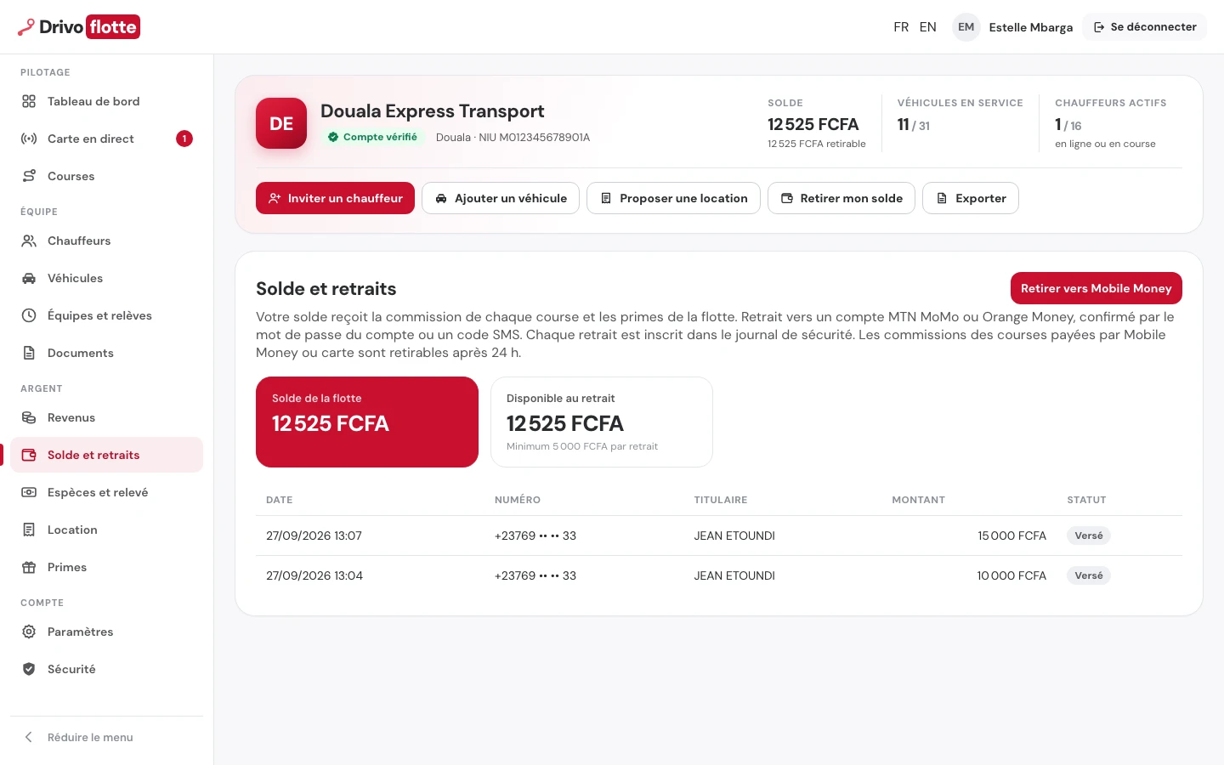Click the DE company logo tile

click(x=281, y=123)
